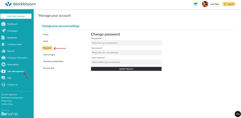
Task: Open the mail notifications icon
Action: 196,4
